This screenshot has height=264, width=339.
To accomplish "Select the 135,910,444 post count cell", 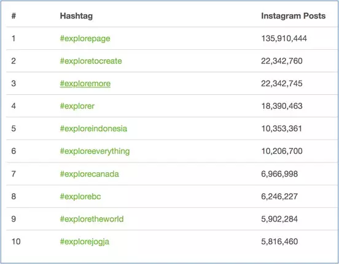I will pyautogui.click(x=284, y=39).
